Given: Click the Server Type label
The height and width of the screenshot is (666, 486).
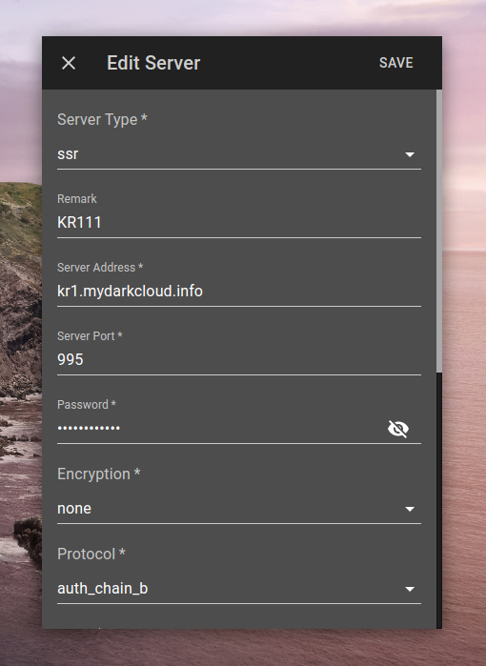Looking at the screenshot, I should click(x=102, y=120).
